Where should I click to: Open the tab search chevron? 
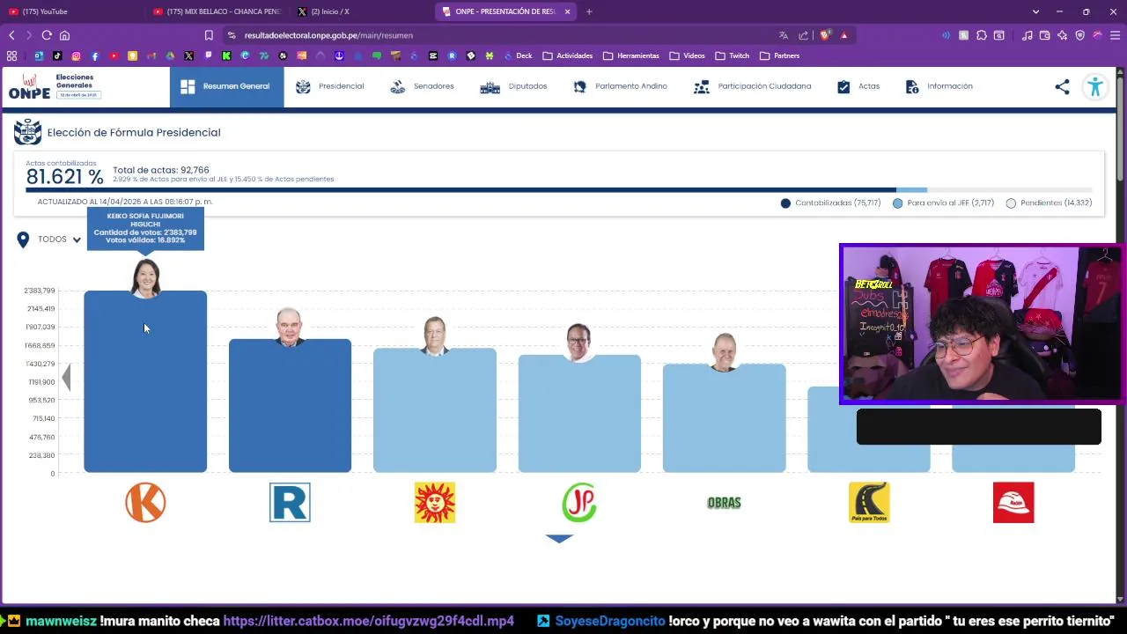pos(1035,11)
